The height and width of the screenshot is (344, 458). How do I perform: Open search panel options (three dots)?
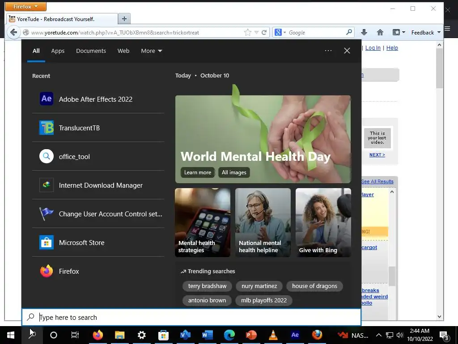coord(328,51)
